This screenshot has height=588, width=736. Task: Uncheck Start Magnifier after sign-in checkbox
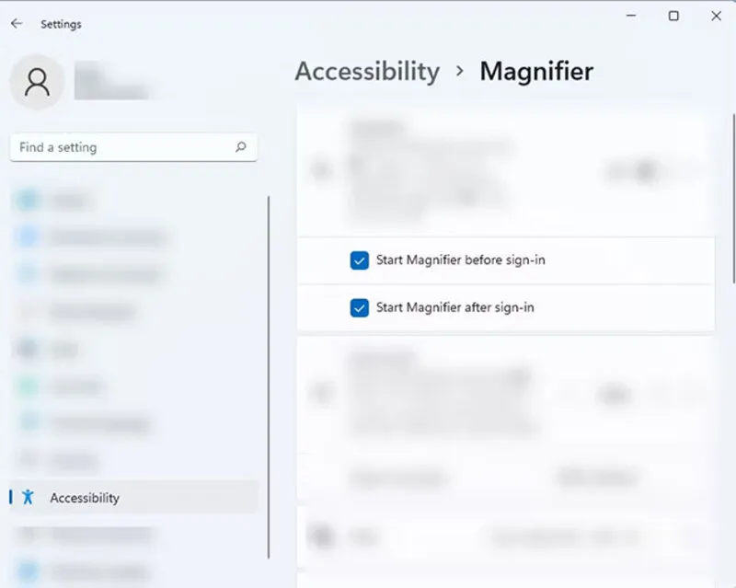coord(360,307)
